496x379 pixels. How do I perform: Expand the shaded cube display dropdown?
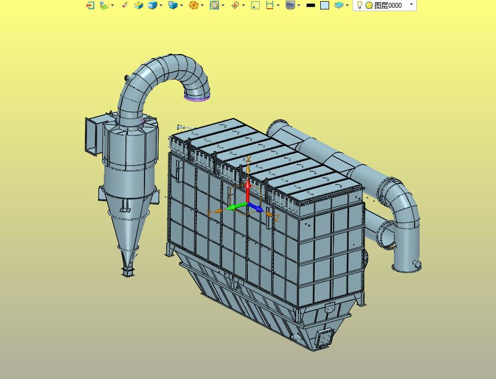[161, 5]
